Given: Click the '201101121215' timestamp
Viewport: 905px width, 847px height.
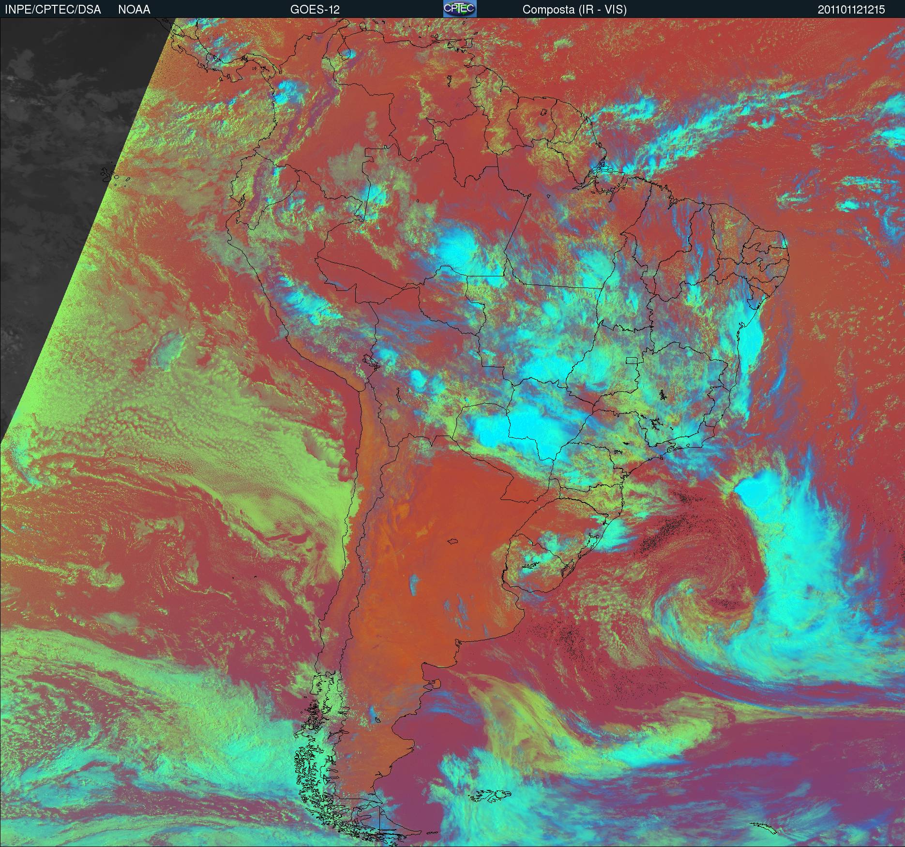Looking at the screenshot, I should 851,10.
